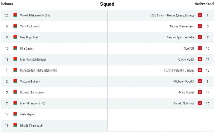Select player Sandro Spaccarotella
The image size is (215, 134).
coord(181,37)
